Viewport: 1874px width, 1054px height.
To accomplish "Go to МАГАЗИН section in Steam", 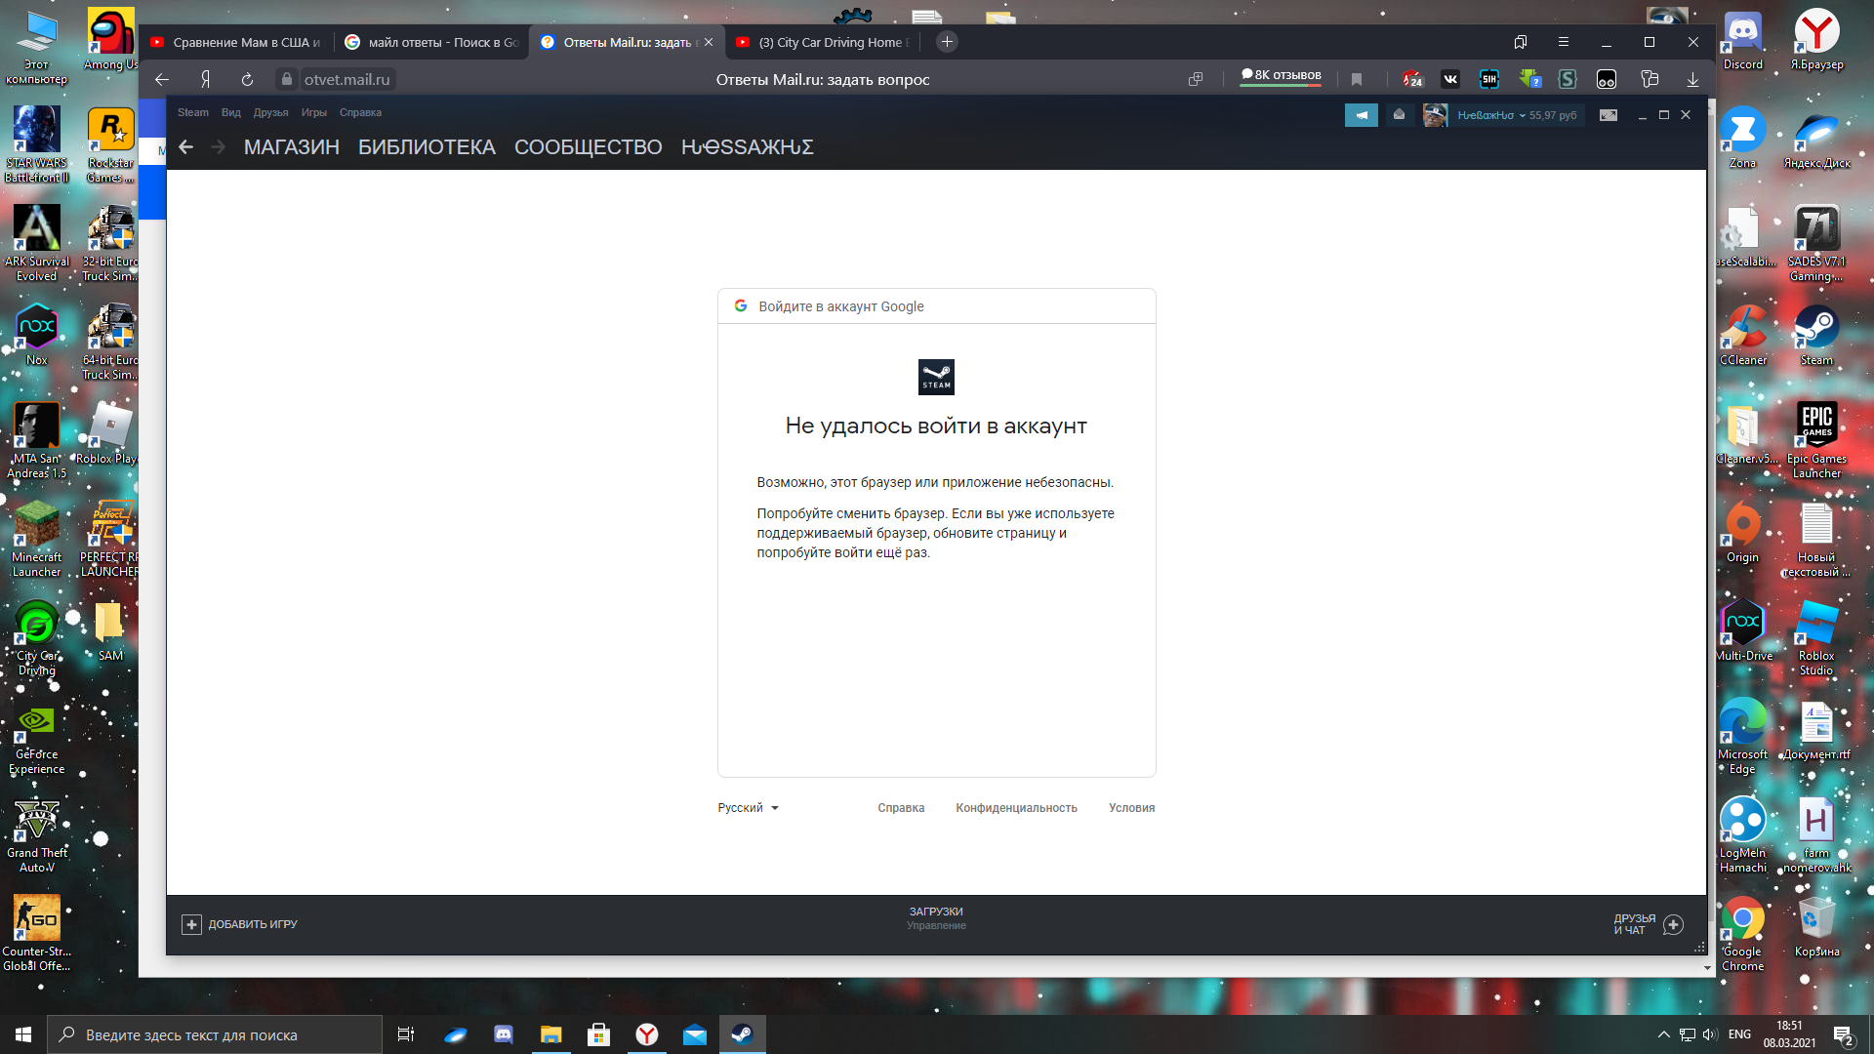I will point(292,146).
